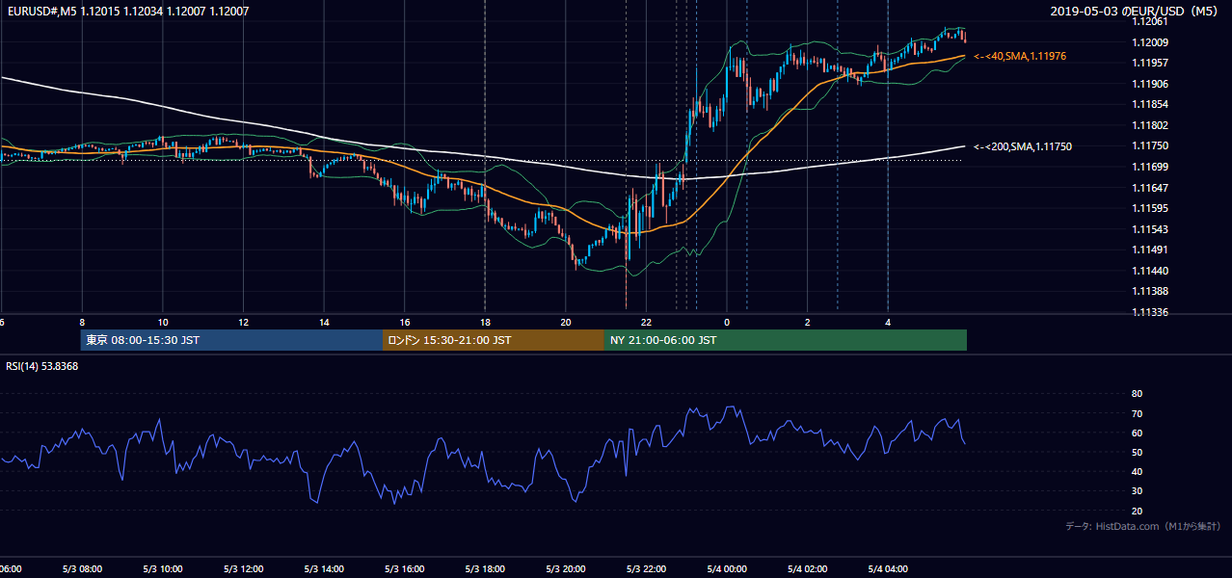The height and width of the screenshot is (578, 1232).
Task: Click the 40 SMA 1.11976 label
Action: [x=1019, y=57]
